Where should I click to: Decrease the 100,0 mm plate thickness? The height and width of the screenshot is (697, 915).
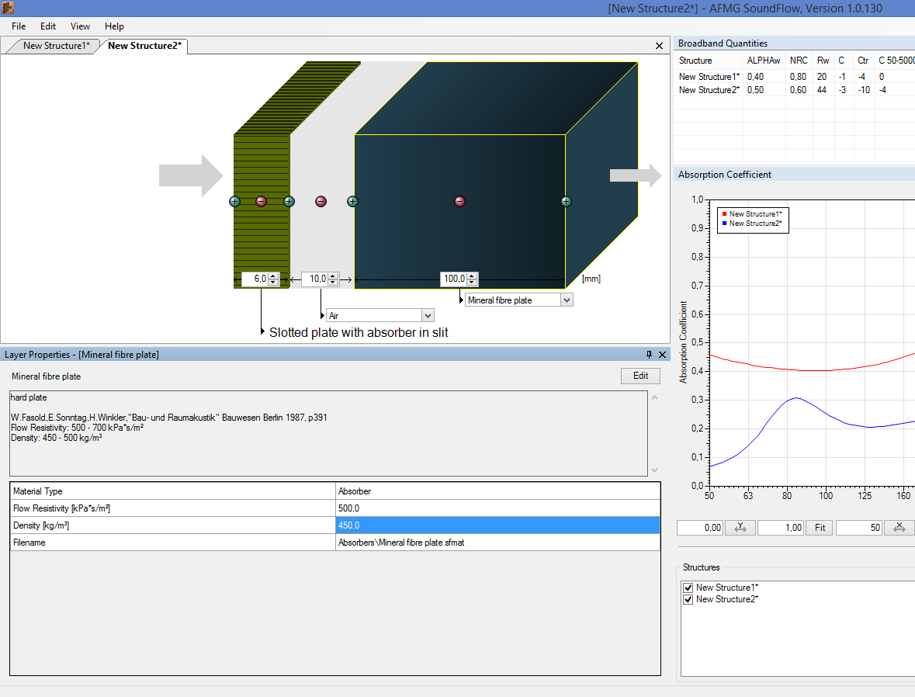click(x=472, y=283)
